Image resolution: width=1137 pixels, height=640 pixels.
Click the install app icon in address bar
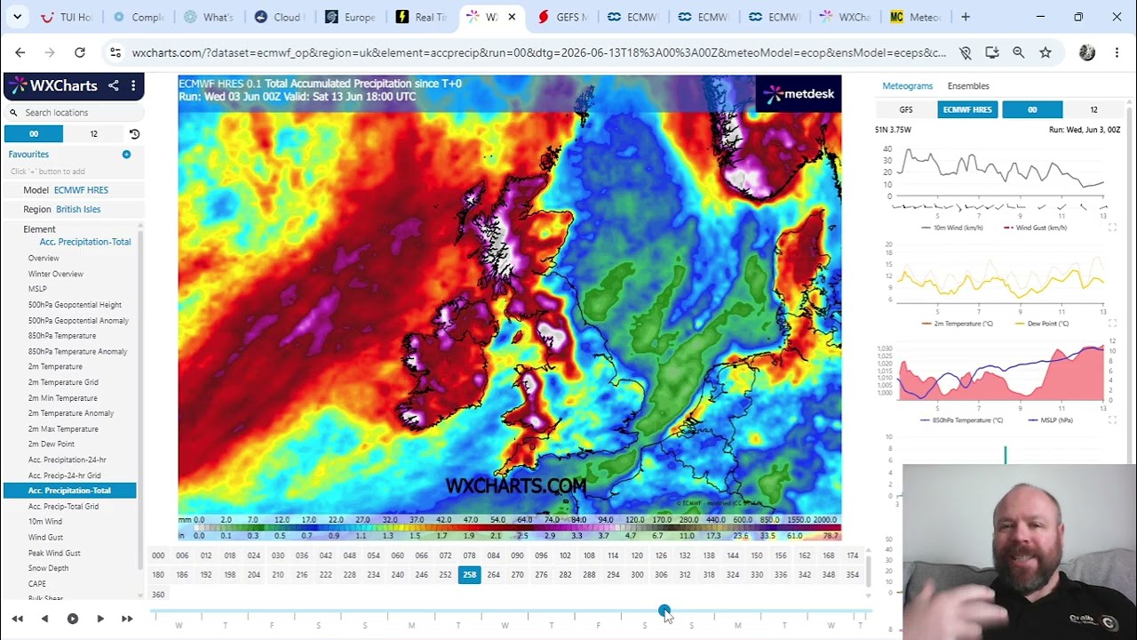click(x=992, y=52)
